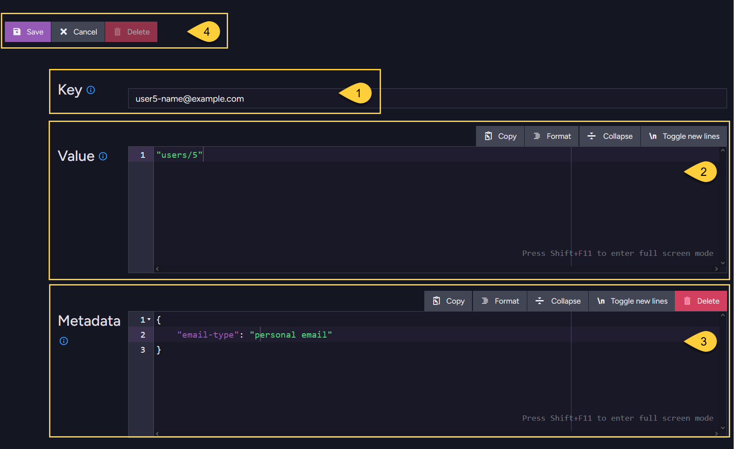This screenshot has width=735, height=449.
Task: Format the Metadata JSON
Action: 499,301
